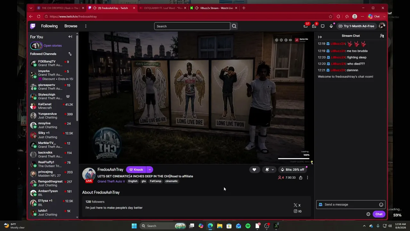Open the Following page
The image size is (410, 231).
49,26
